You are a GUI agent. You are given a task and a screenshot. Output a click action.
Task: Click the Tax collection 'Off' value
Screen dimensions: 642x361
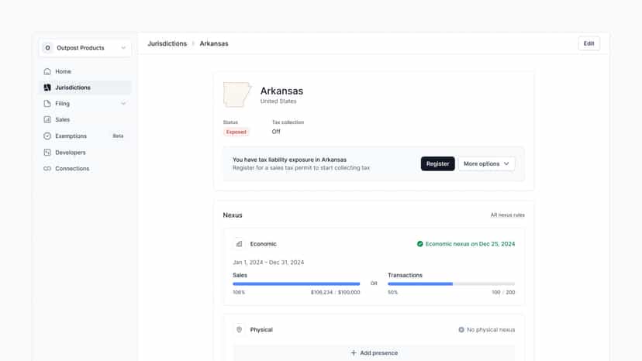(276, 132)
